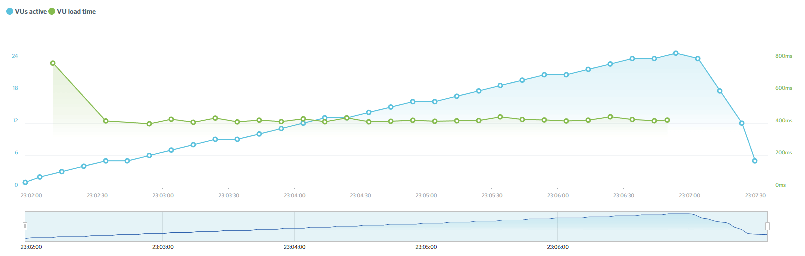
Task: Select the first green point near 800ms
Action: pos(53,63)
